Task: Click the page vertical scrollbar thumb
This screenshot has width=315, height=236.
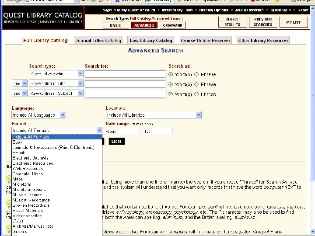Action: coord(313,96)
